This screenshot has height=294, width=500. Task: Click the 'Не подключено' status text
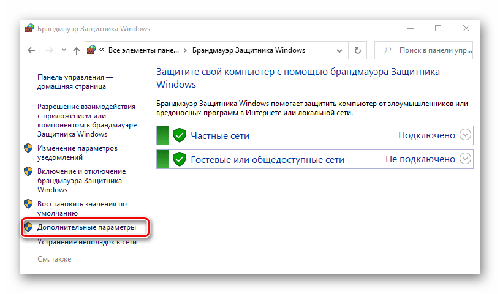420,159
